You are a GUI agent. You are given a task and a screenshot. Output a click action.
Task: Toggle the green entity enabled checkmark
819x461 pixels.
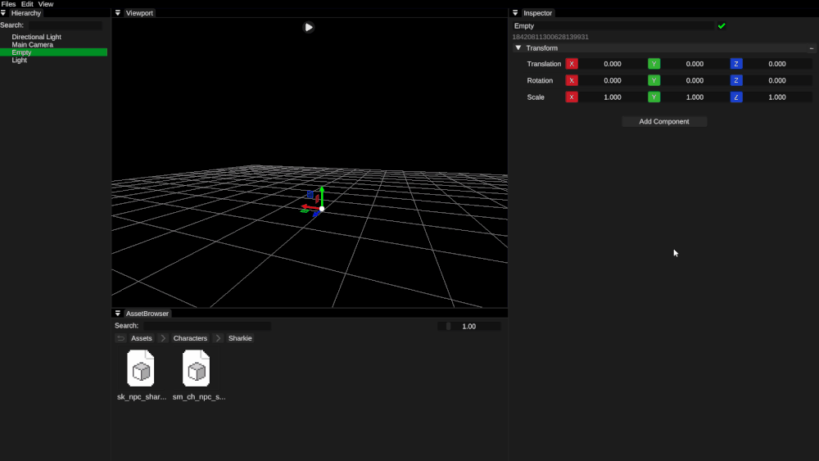(722, 26)
